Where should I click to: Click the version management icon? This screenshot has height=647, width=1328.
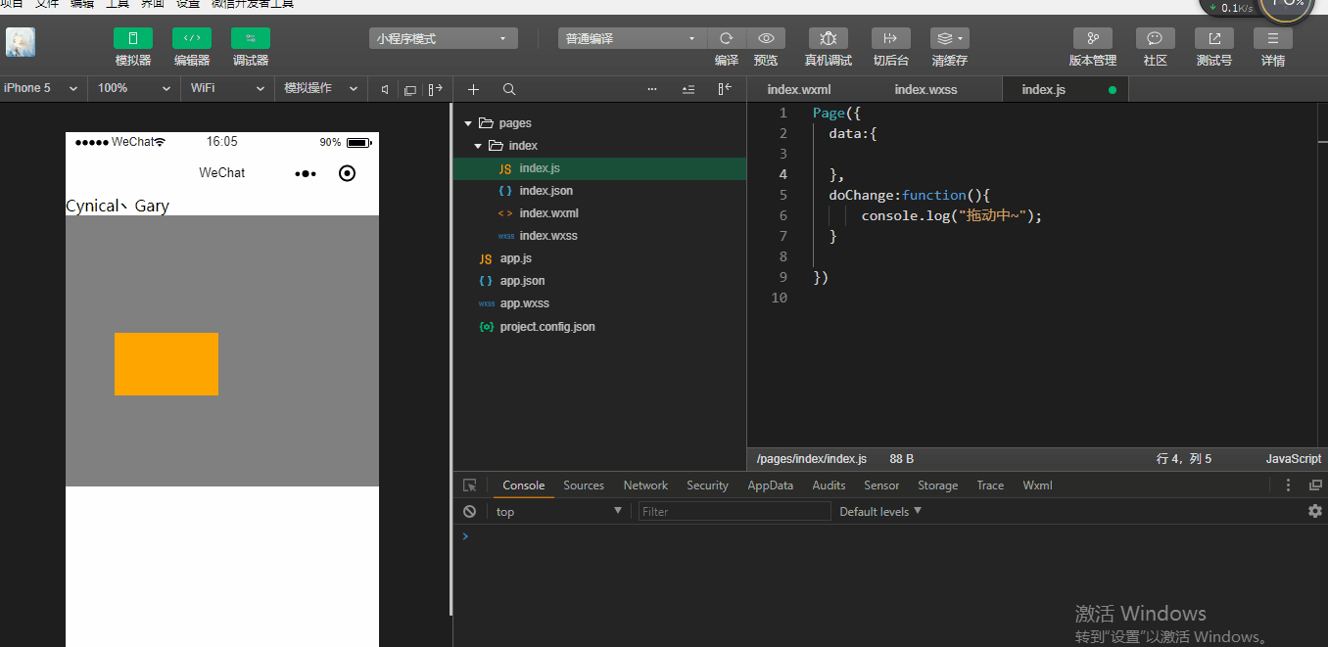1092,38
